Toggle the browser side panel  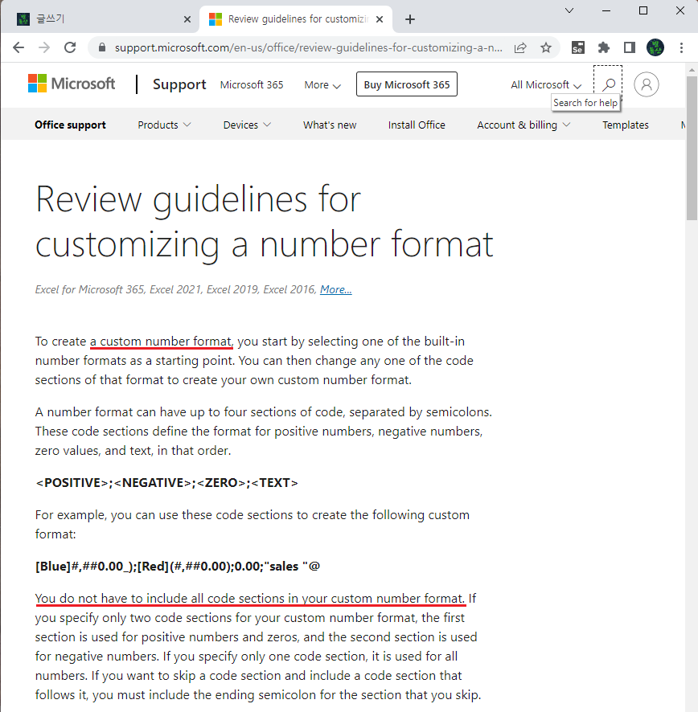(x=630, y=47)
